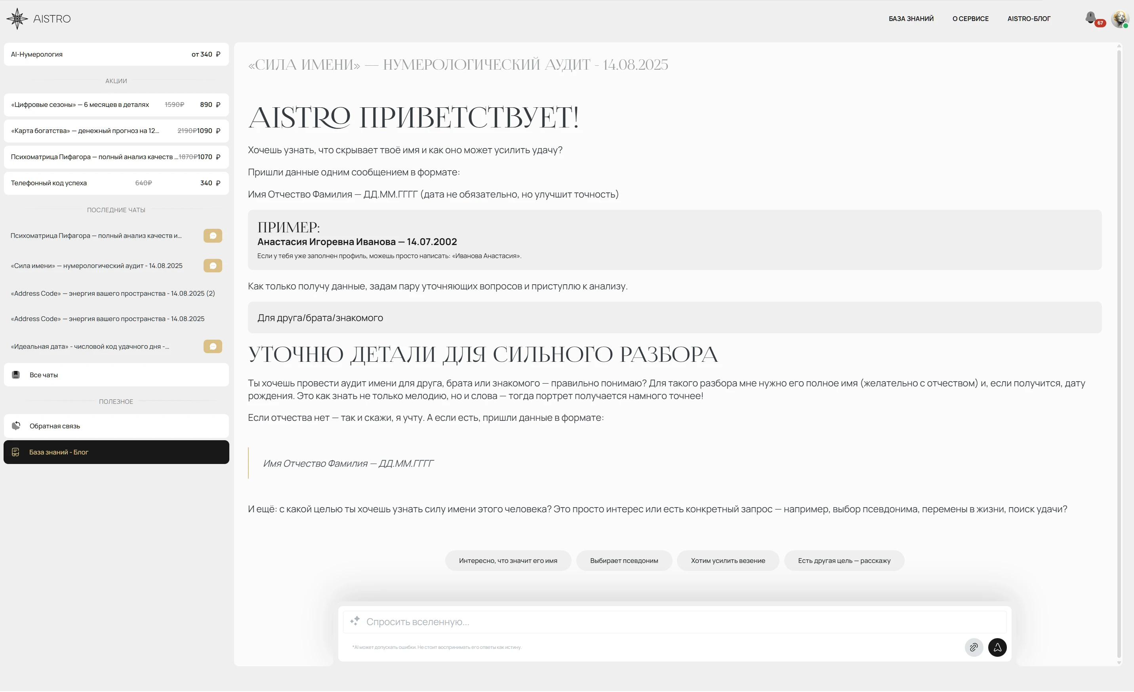Click AI disclaimer text below input

[437, 648]
